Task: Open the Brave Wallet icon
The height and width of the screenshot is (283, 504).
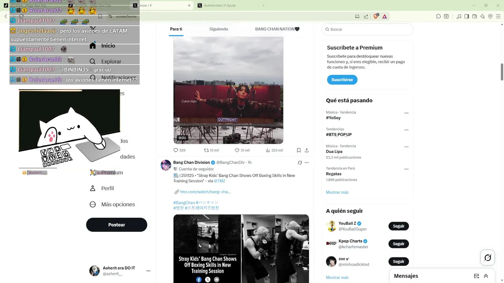Action: [x=474, y=16]
